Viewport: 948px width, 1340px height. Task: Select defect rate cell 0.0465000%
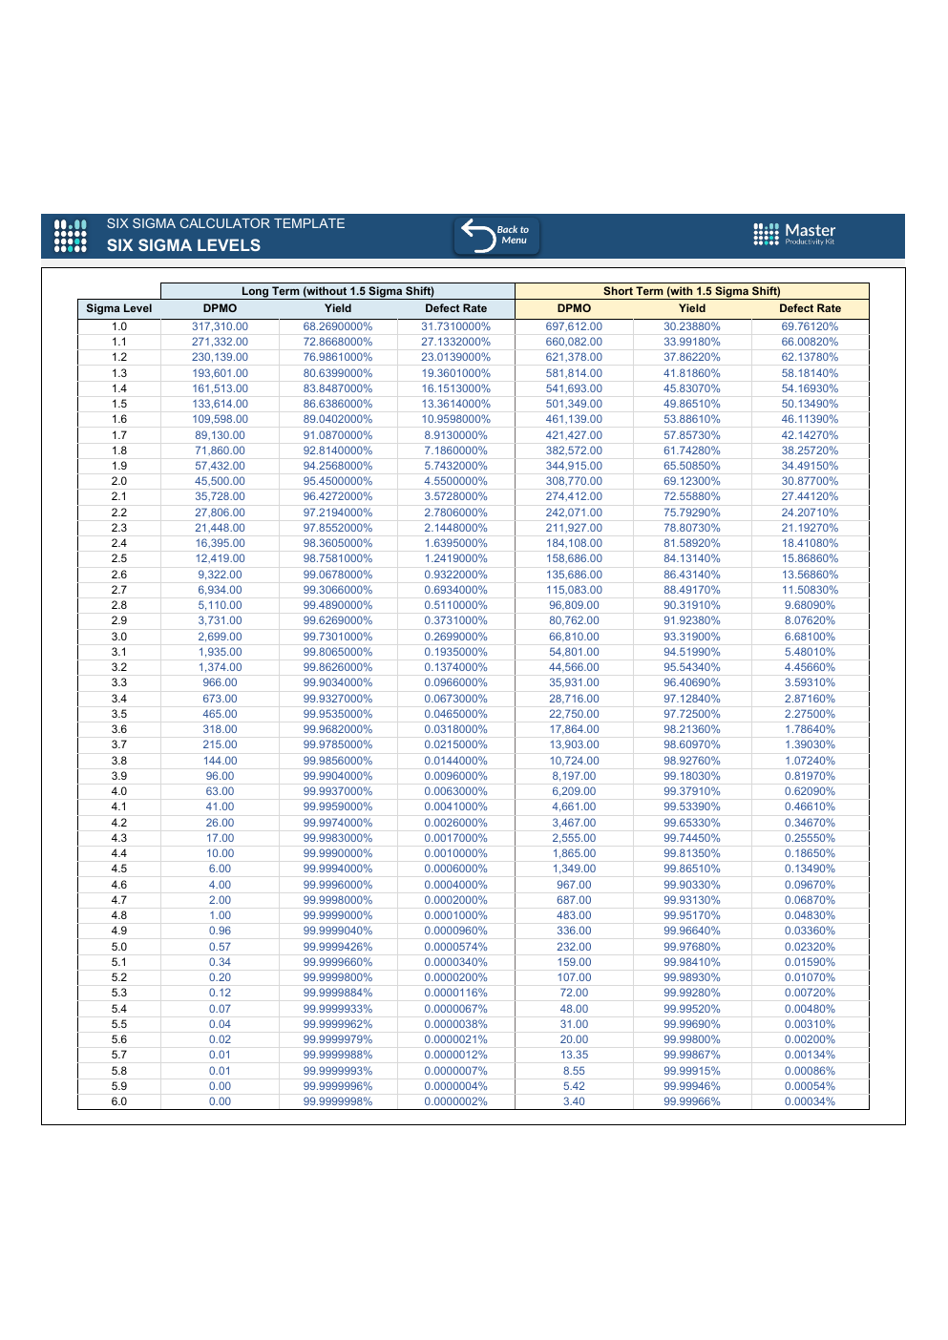tap(456, 714)
